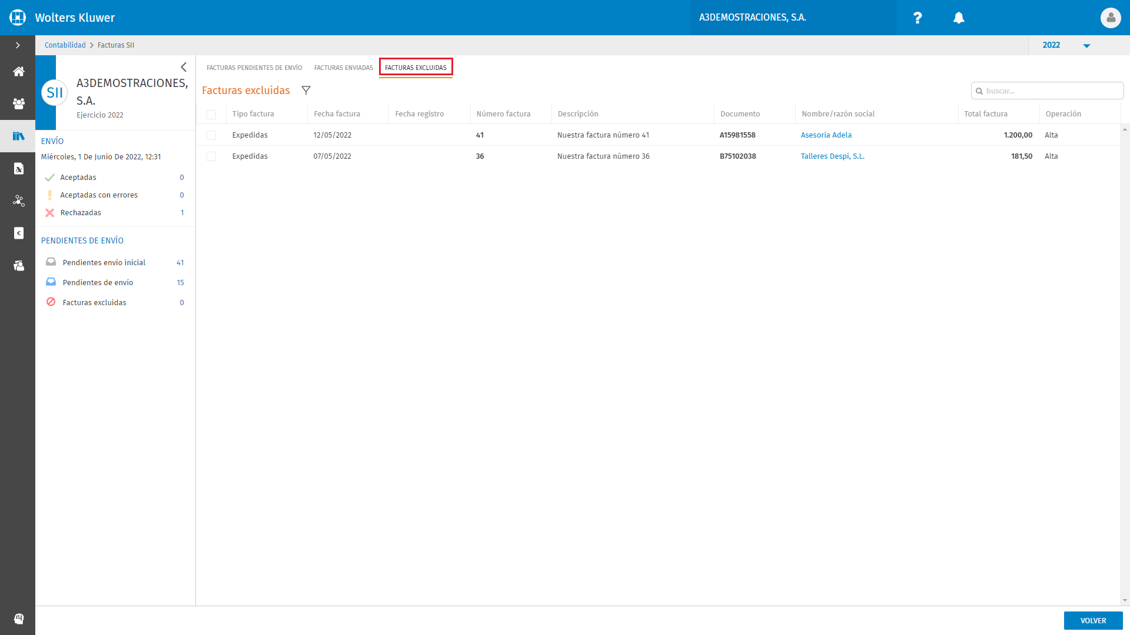Image resolution: width=1130 pixels, height=635 pixels.
Task: Open the filter funnel icon
Action: pyautogui.click(x=306, y=91)
